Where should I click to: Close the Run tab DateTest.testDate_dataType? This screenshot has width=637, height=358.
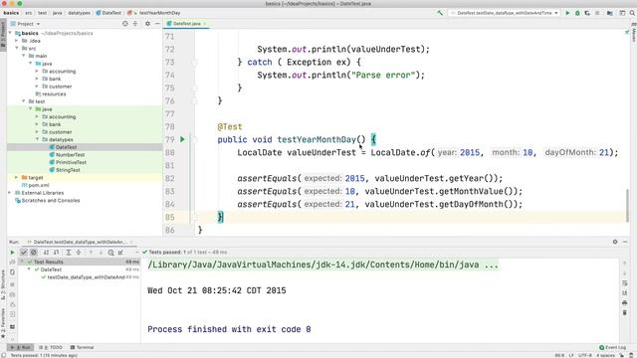pos(132,242)
